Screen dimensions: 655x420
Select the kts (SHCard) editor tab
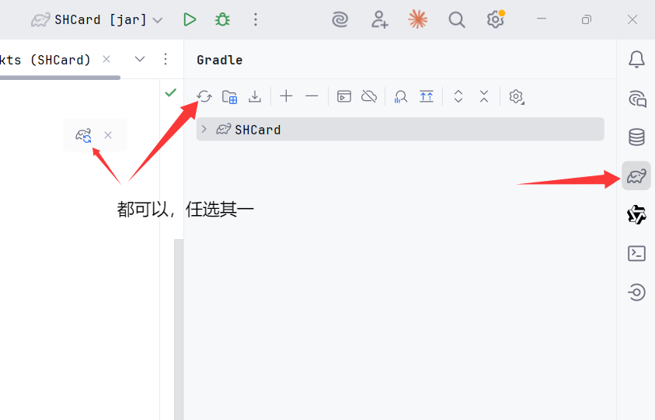click(45, 60)
